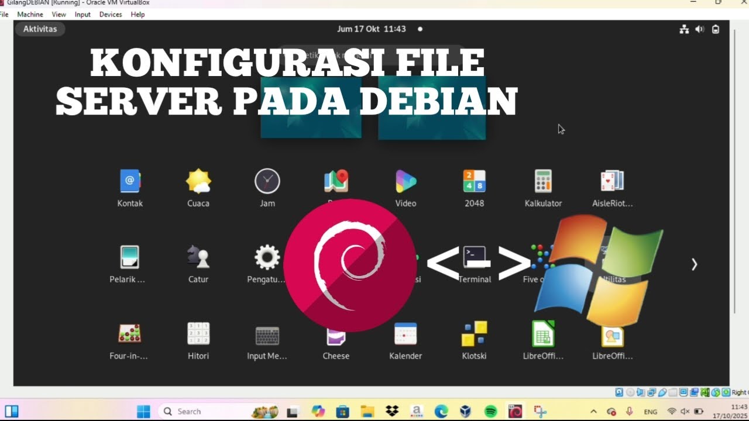Click the ENG language indicator

650,412
